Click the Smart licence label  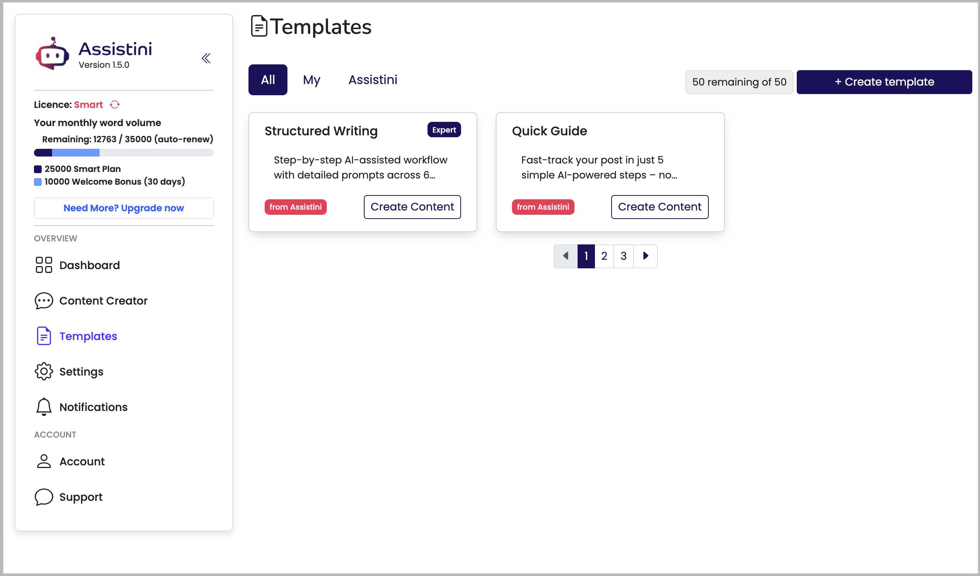(x=88, y=104)
